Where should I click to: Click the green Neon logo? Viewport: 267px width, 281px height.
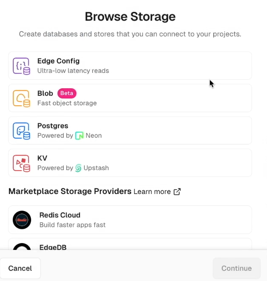point(79,136)
